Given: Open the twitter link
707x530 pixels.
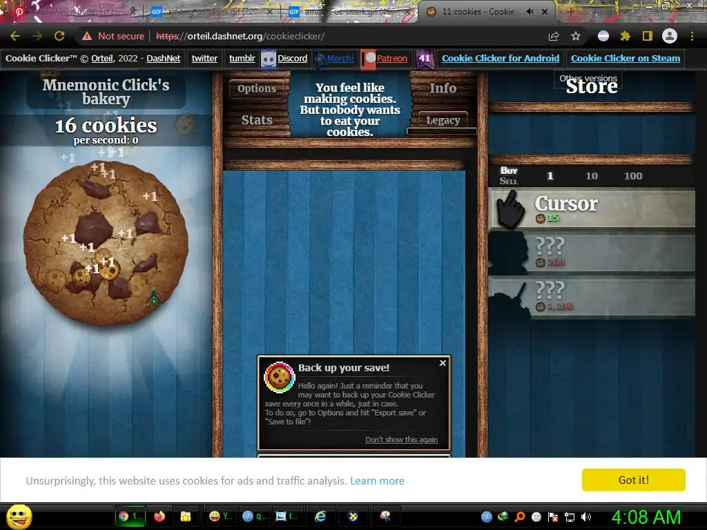Looking at the screenshot, I should (x=204, y=58).
